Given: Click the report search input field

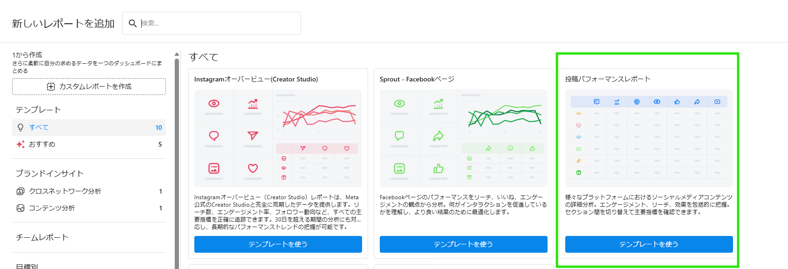Looking at the screenshot, I should click(219, 23).
